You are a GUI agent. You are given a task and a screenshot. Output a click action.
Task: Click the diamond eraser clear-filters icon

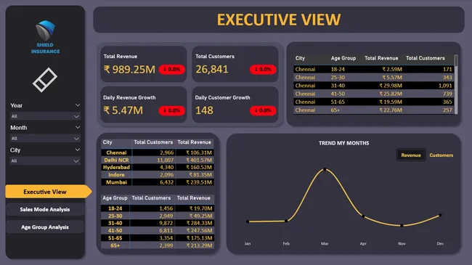pyautogui.click(x=45, y=80)
